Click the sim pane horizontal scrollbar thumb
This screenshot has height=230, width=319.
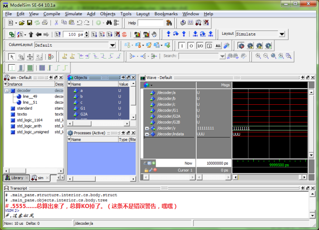pos(18,170)
